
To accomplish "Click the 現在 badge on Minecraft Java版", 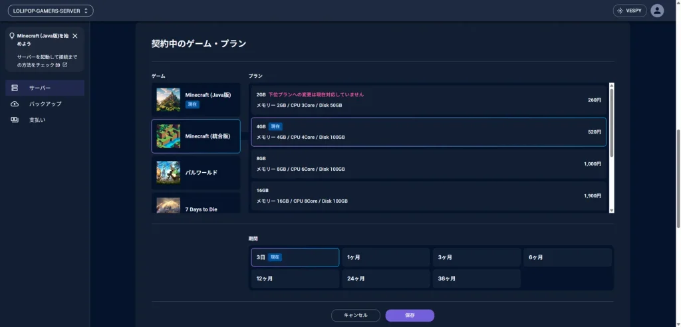I will pos(192,104).
